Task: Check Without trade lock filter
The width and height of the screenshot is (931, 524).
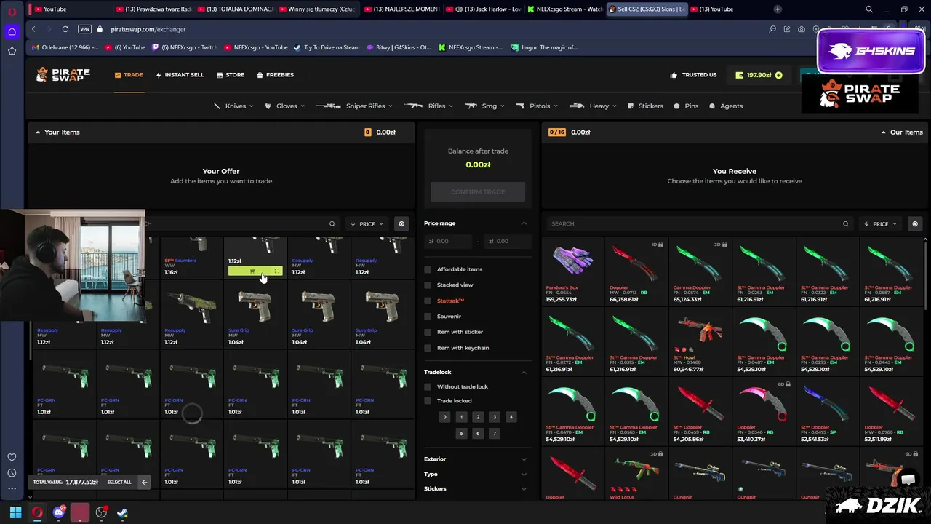Action: point(428,386)
